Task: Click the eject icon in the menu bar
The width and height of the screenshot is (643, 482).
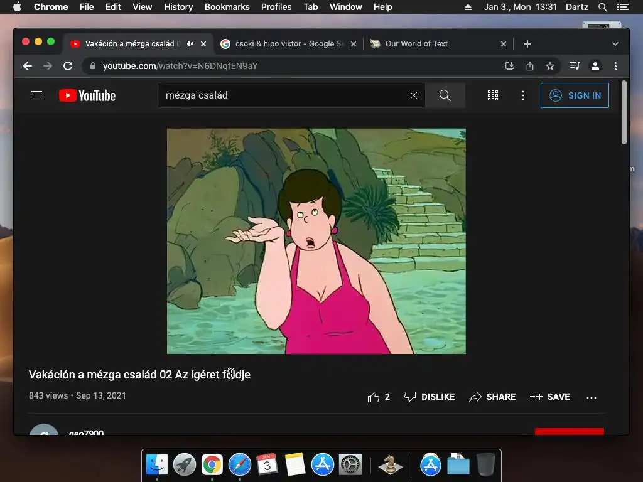Action: click(468, 7)
